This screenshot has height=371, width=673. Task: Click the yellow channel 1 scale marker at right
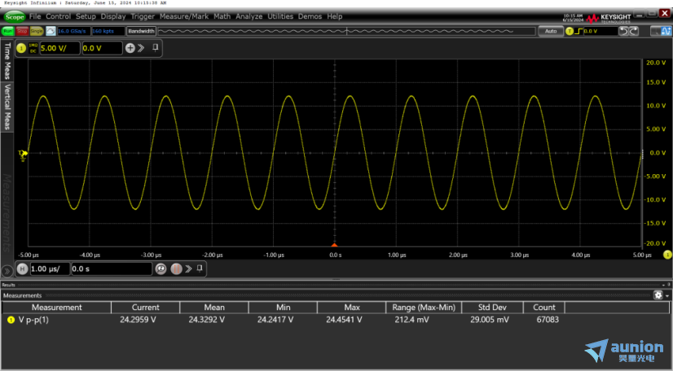(667, 255)
